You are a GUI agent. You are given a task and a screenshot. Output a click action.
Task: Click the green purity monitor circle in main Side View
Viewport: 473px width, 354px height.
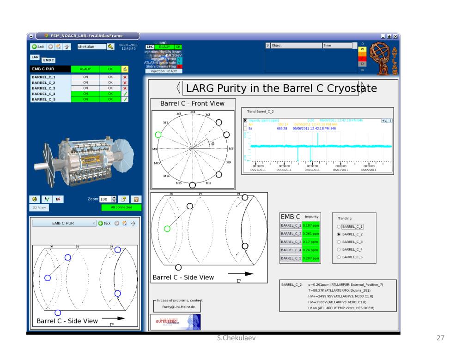(167, 229)
